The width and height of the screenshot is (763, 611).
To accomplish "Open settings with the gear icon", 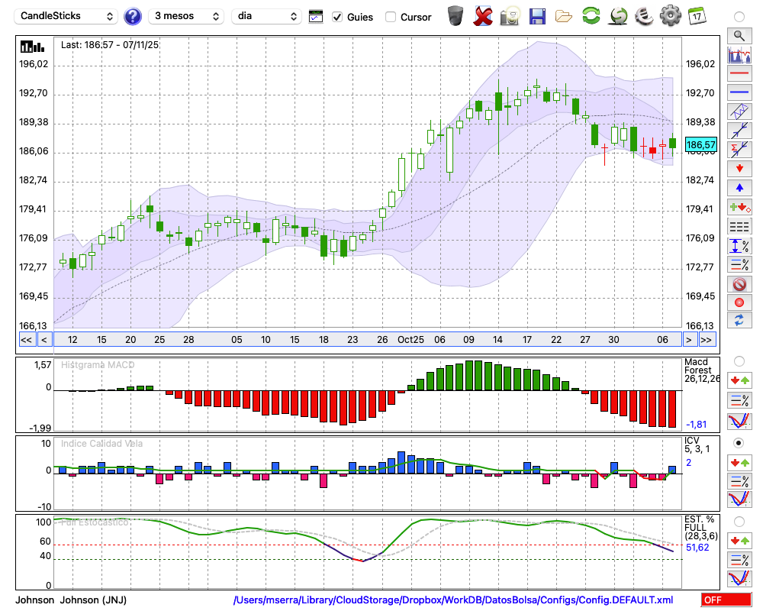I will point(670,16).
